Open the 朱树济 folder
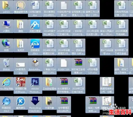Screen dimensions: 133x117 [21, 45]
